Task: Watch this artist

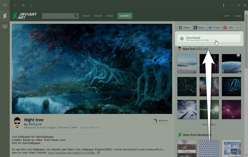Action: point(161,121)
